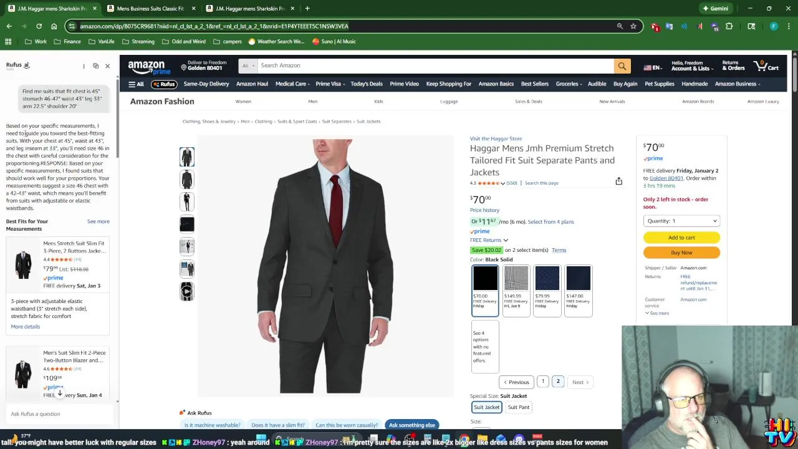798x449 pixels.
Task: Open the Price history link
Action: [484, 210]
